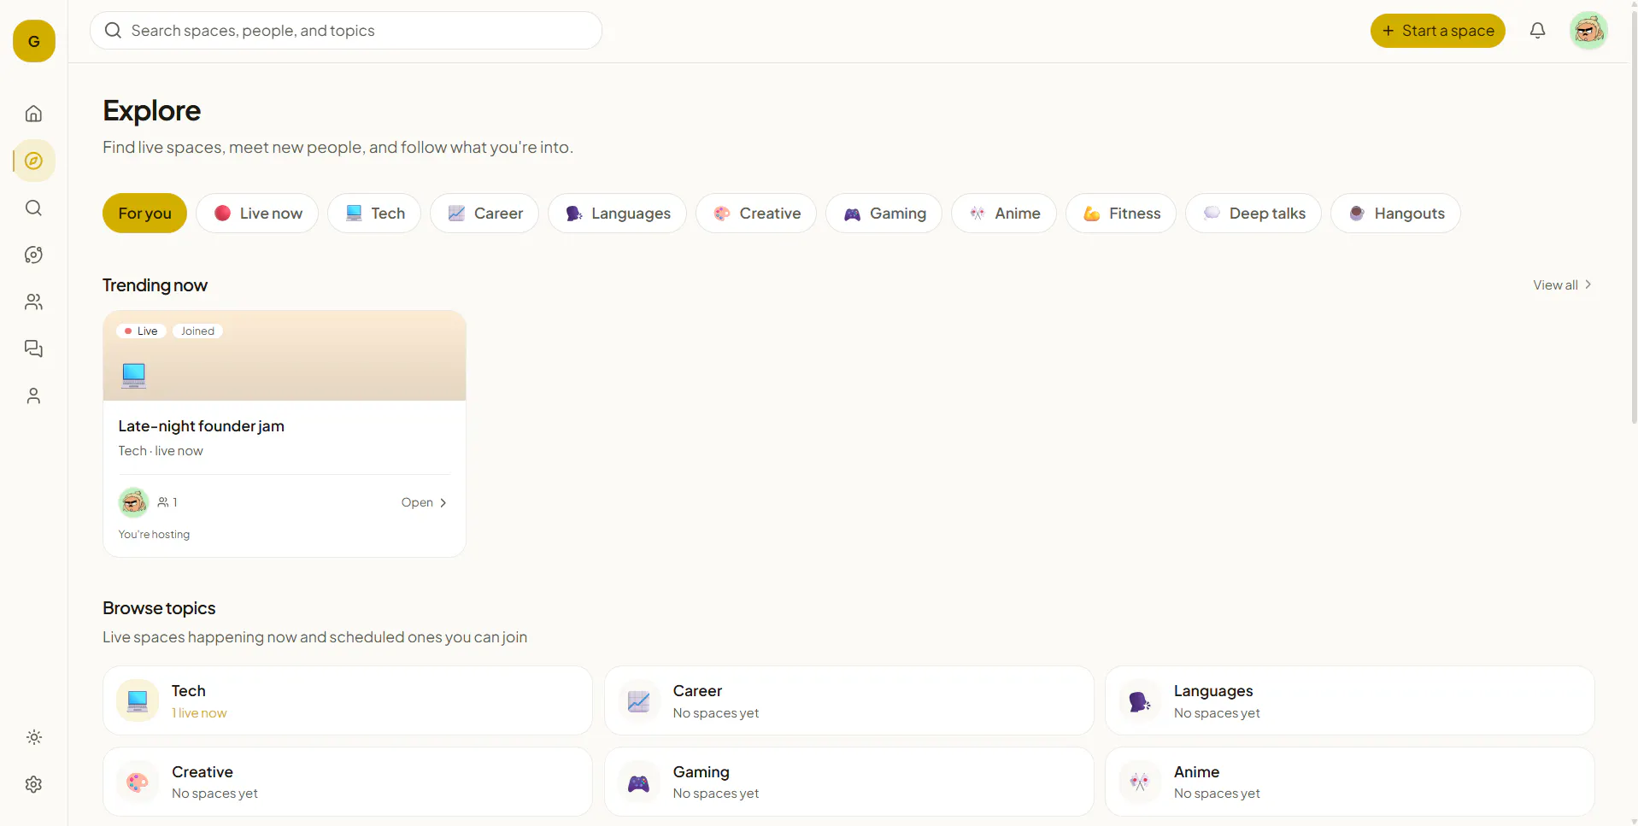The height and width of the screenshot is (826, 1638).
Task: Select the Gaming filter chip
Action: point(884,214)
